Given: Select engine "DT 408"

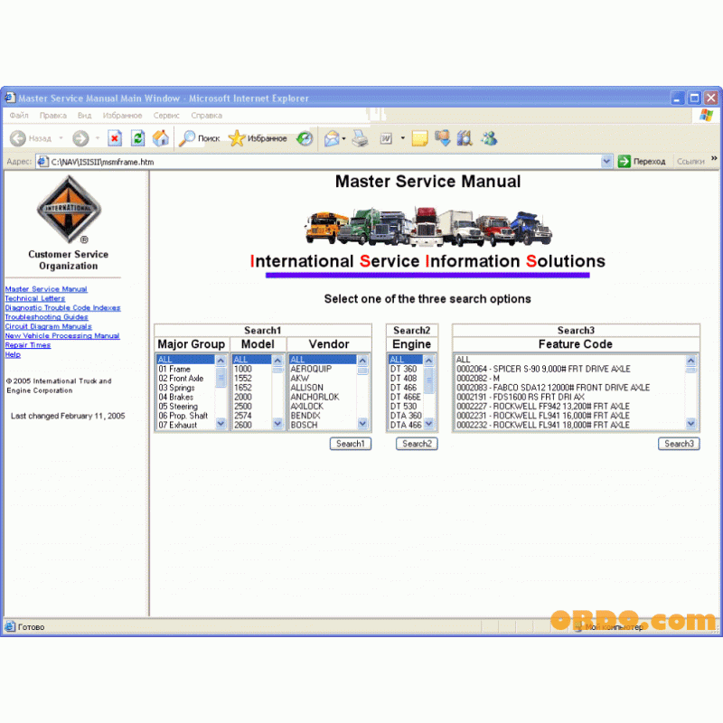Looking at the screenshot, I should coord(406,378).
